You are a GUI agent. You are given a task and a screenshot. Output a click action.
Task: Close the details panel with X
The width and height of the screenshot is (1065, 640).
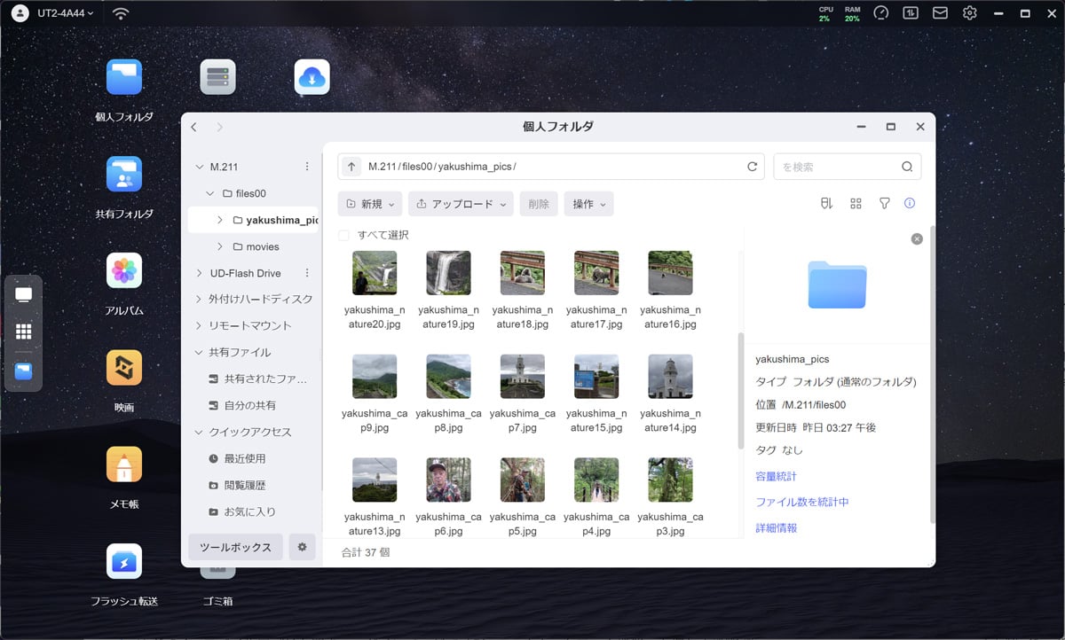[x=917, y=238]
